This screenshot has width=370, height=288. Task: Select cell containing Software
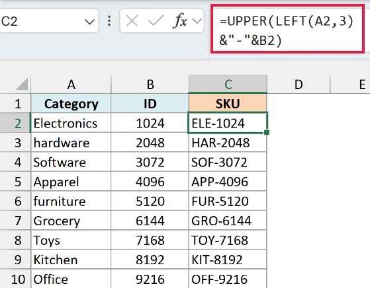(x=71, y=162)
